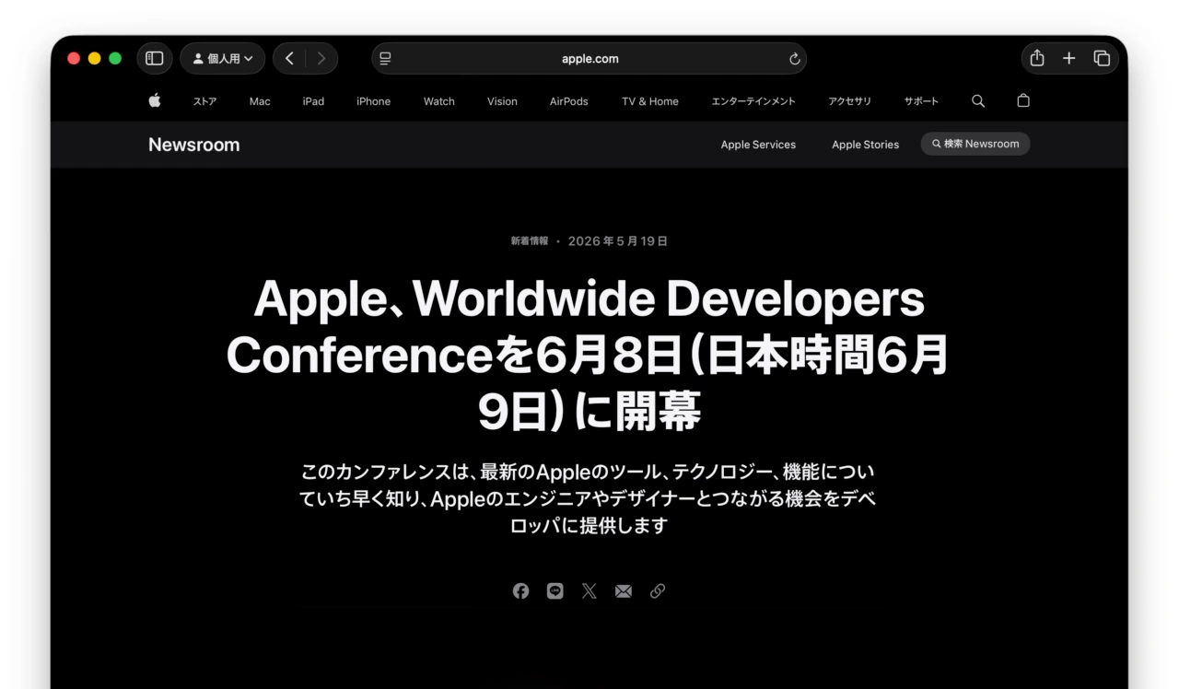1179x689 pixels.
Task: Click the article subtitle paragraph
Action: coord(588,498)
